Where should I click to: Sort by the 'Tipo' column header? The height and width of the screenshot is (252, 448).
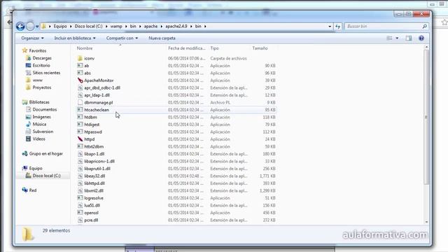(215, 48)
